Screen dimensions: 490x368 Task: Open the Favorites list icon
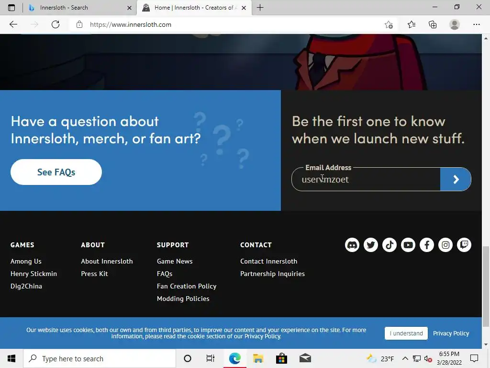coord(411,24)
